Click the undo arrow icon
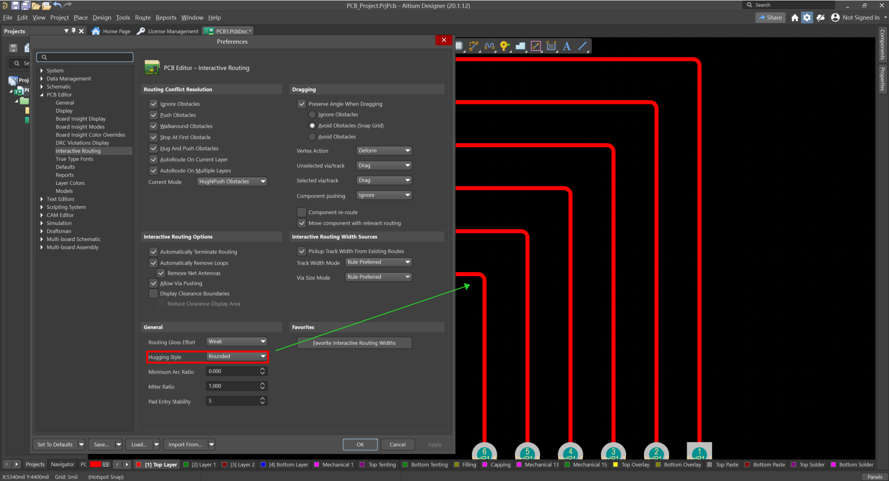This screenshot has height=481, width=889. (x=57, y=5)
